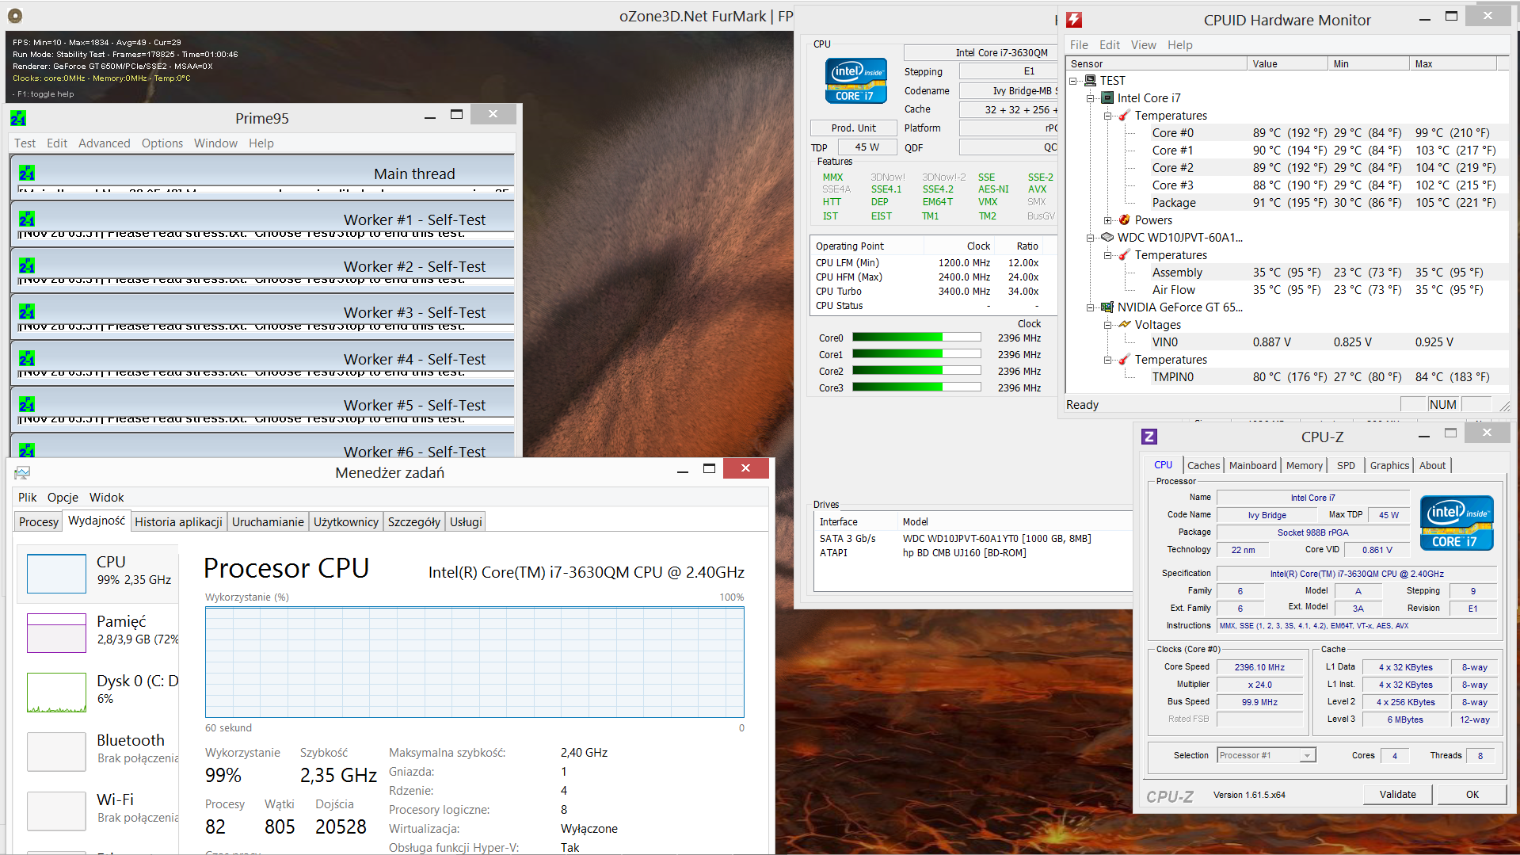Click the Worker #6 Self-Test window icon
This screenshot has height=855, width=1520.
click(x=27, y=450)
